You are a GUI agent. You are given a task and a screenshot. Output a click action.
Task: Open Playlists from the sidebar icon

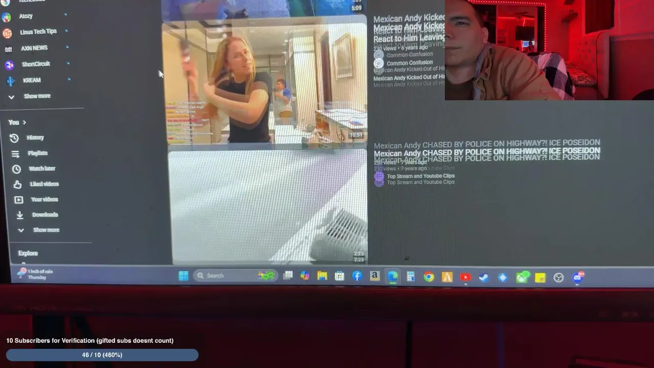(x=15, y=153)
